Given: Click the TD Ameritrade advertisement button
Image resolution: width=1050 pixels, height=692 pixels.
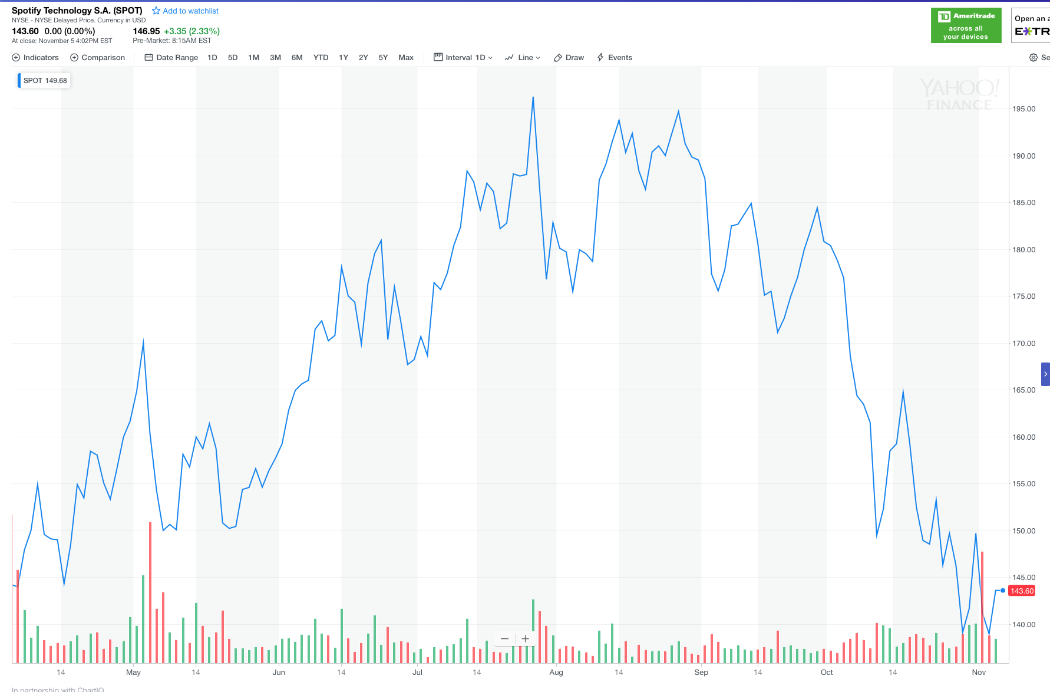Looking at the screenshot, I should pos(966,25).
